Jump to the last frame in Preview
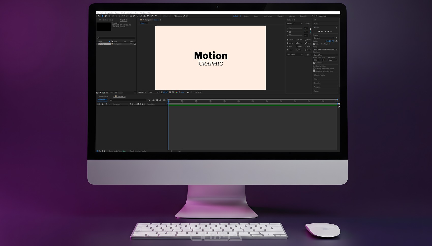 click(331, 31)
